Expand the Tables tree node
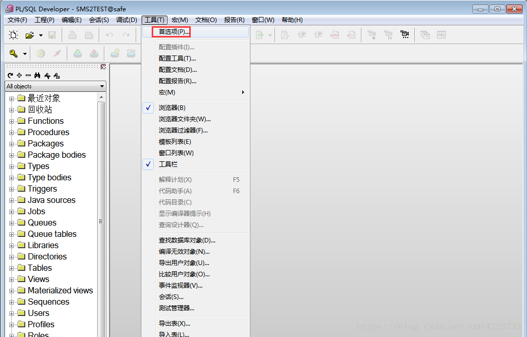This screenshot has width=527, height=337. [11, 268]
